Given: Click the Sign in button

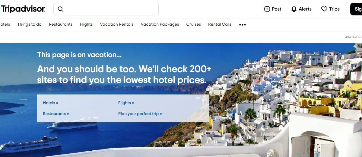Looking at the screenshot, I should click(356, 9).
